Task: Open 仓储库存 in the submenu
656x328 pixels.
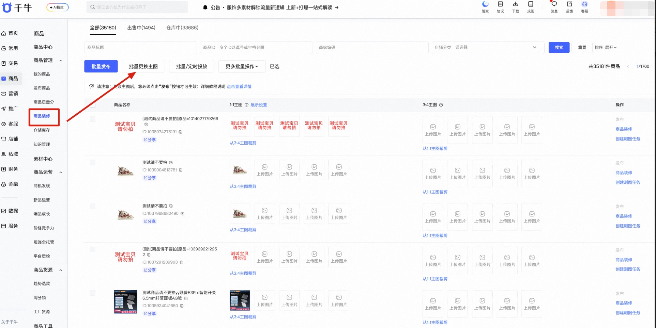Action: 42,130
